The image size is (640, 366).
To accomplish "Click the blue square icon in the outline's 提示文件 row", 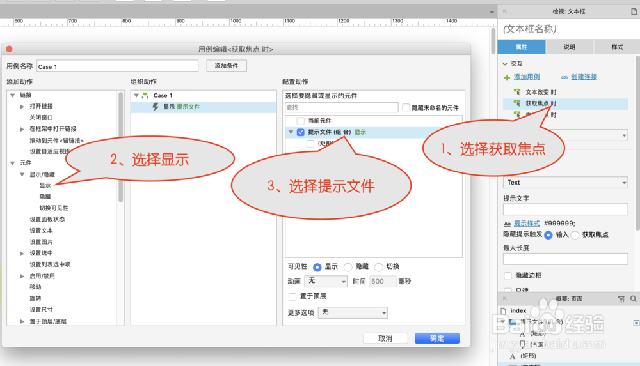I will click(x=636, y=323).
